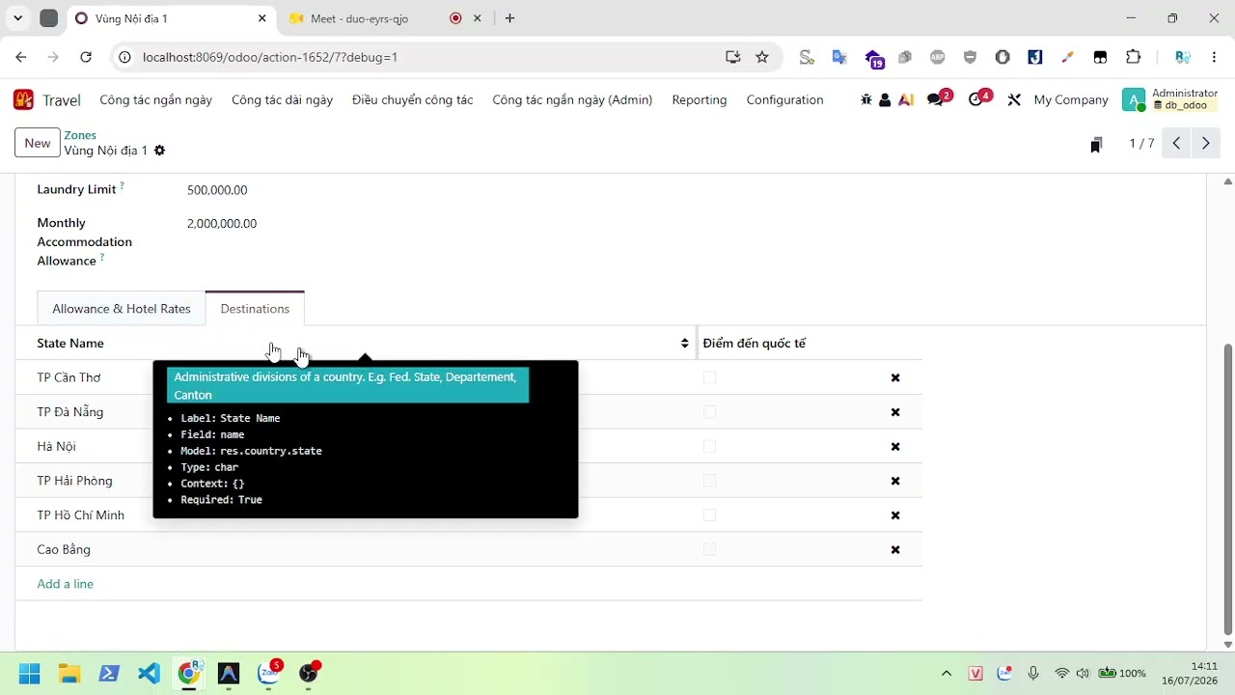The image size is (1235, 695).
Task: Go to the next record arrow
Action: click(1206, 143)
